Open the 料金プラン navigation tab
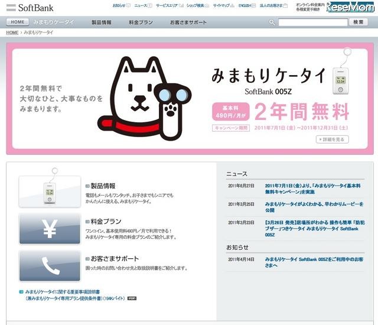This screenshot has height=325, width=378. click(x=140, y=22)
